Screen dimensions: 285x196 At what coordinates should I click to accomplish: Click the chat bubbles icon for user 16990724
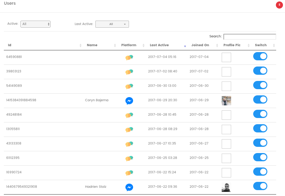click(x=129, y=173)
